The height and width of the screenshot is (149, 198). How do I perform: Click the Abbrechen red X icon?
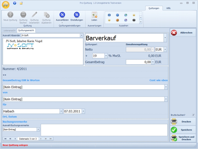click(x=174, y=33)
